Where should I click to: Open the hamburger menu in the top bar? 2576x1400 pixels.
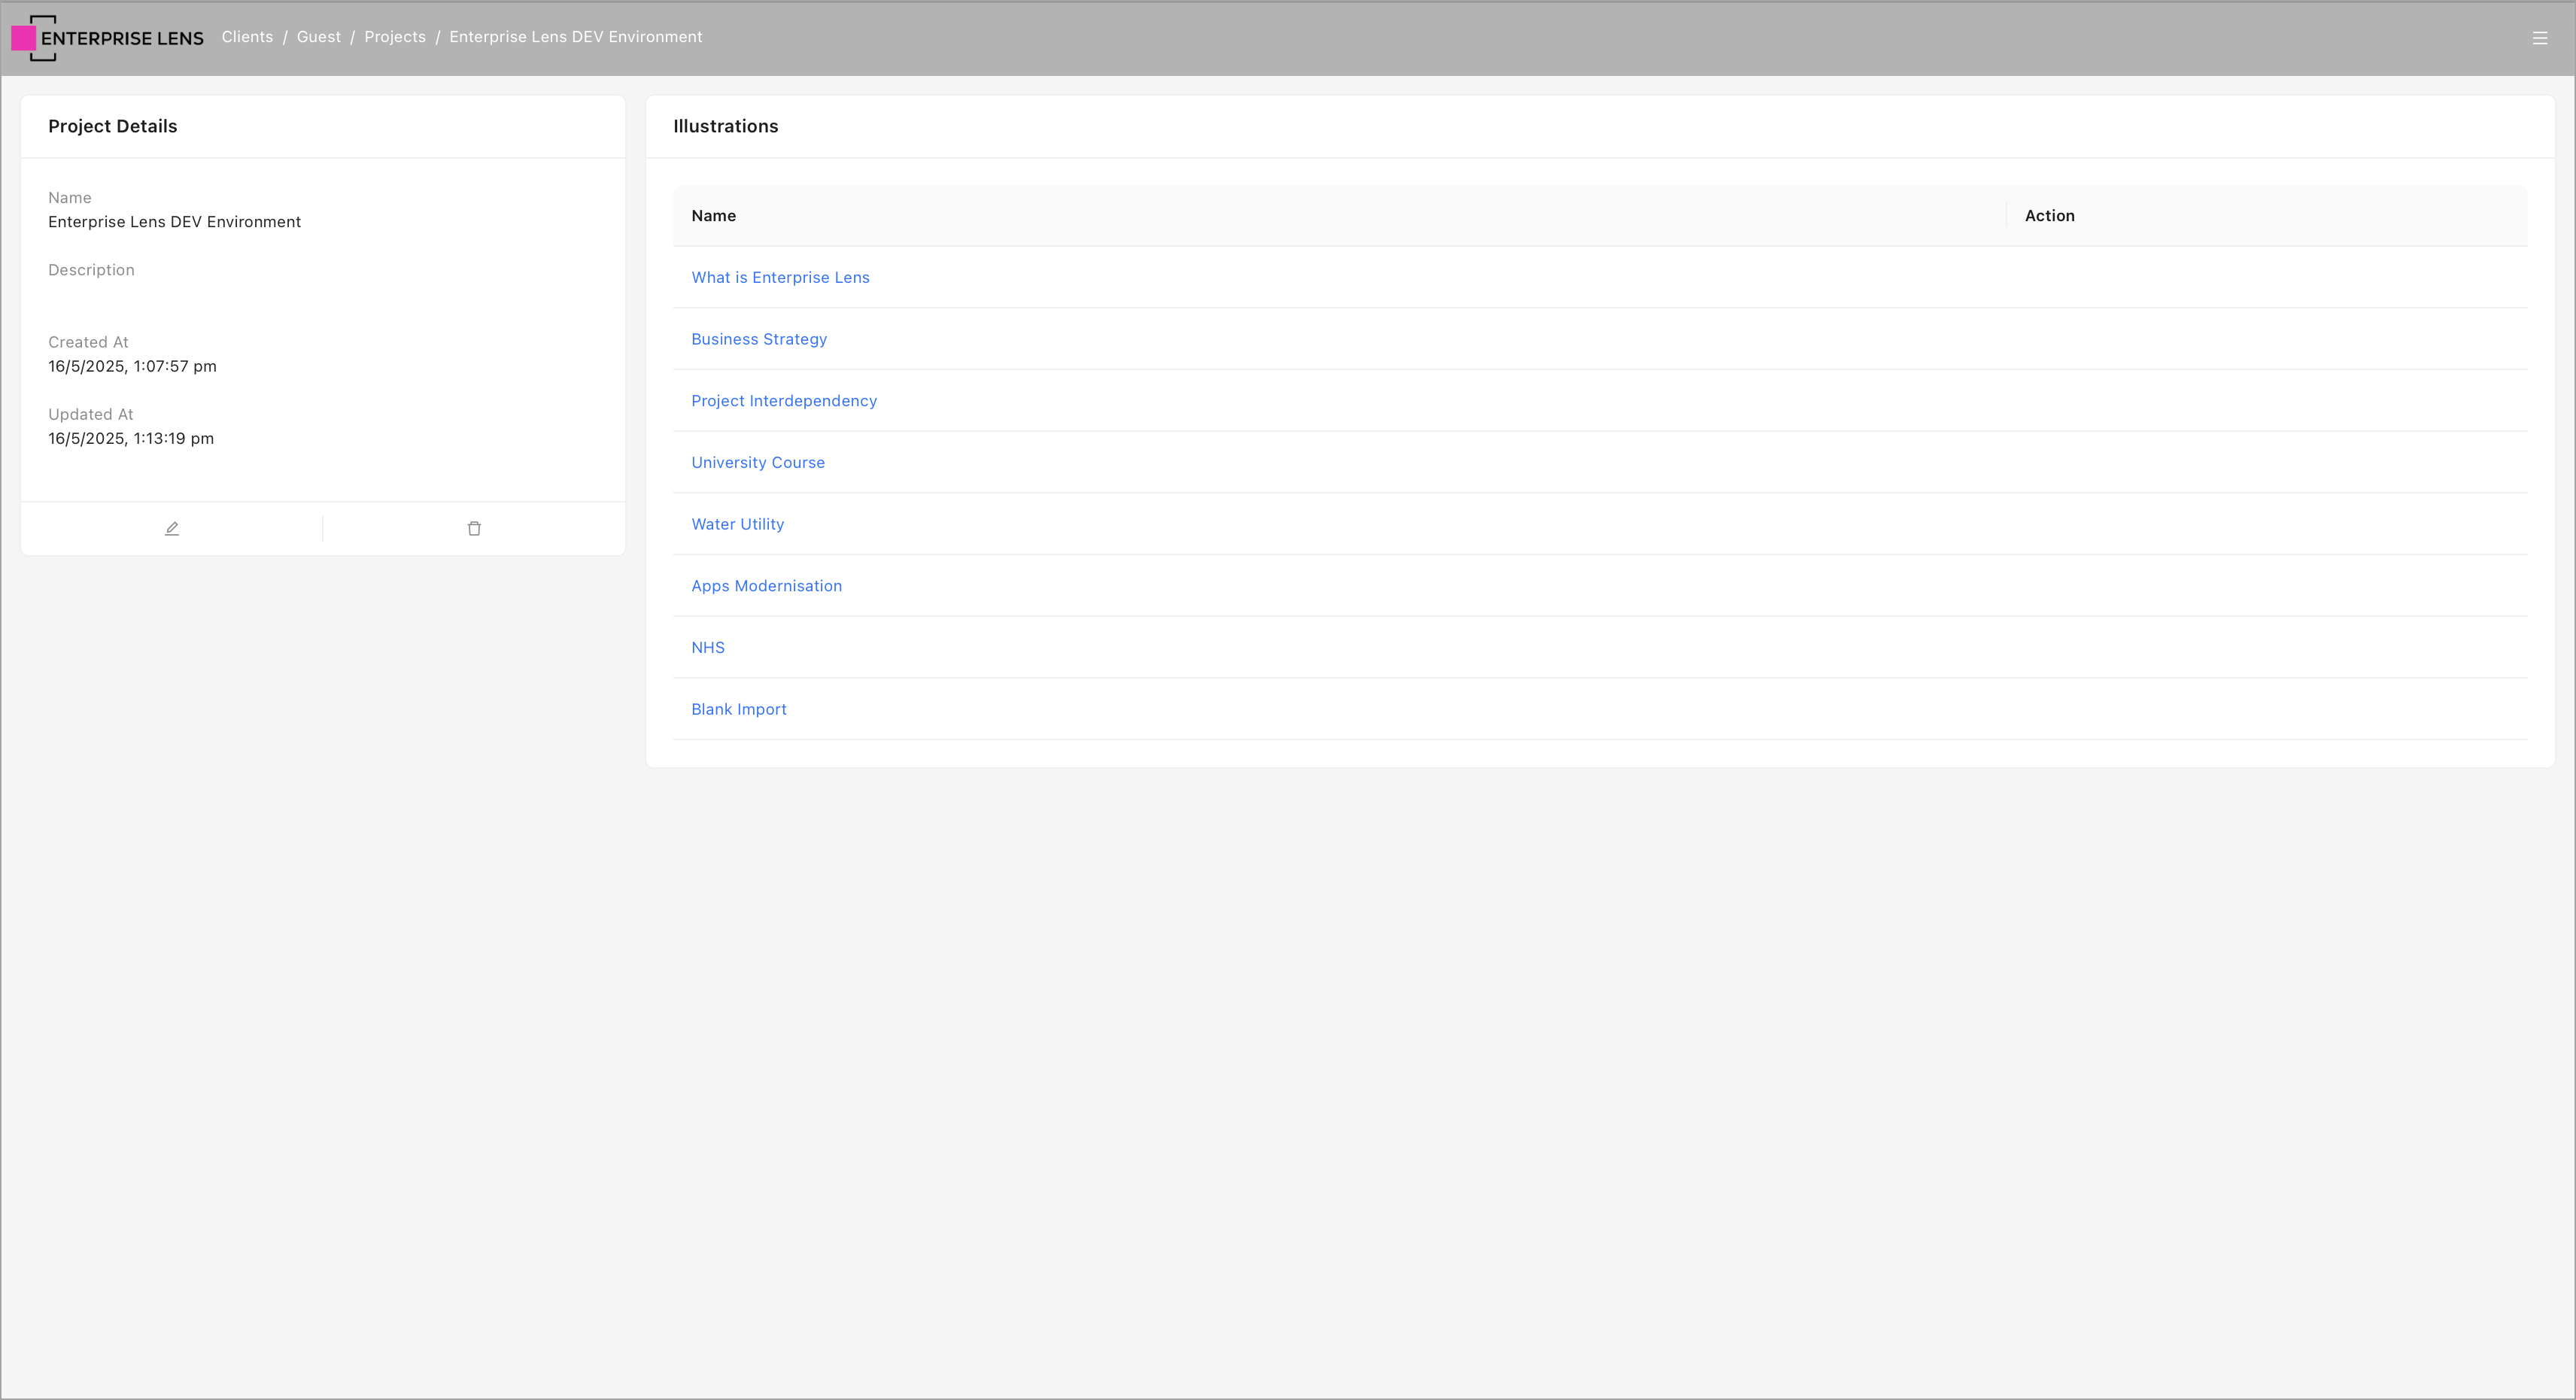[2539, 38]
